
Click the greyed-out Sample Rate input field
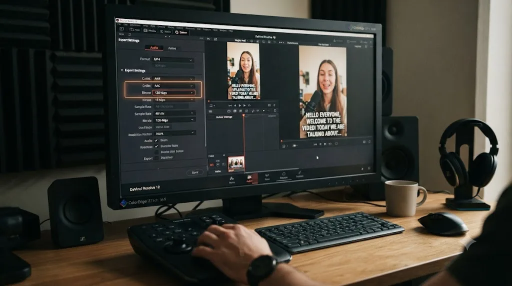171,106
